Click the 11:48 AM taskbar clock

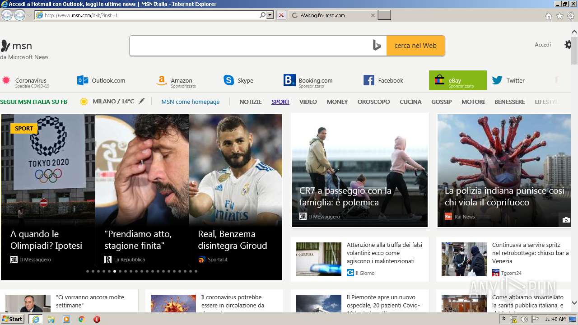pos(555,319)
